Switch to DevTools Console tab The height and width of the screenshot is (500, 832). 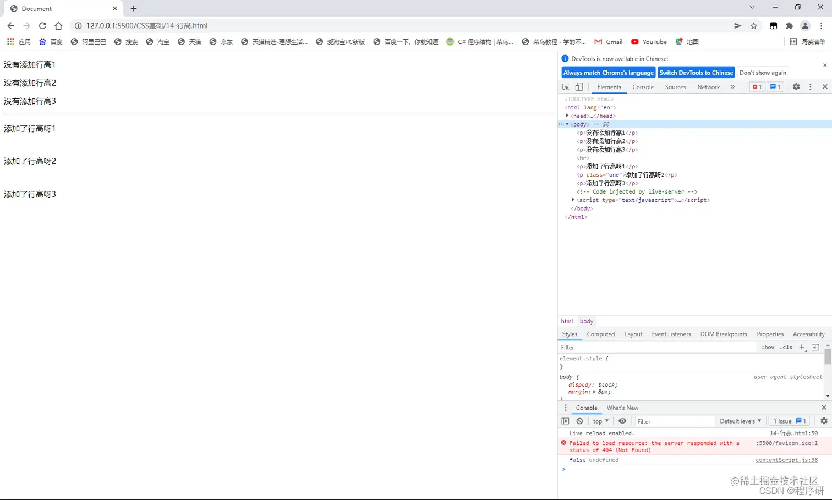tap(643, 87)
